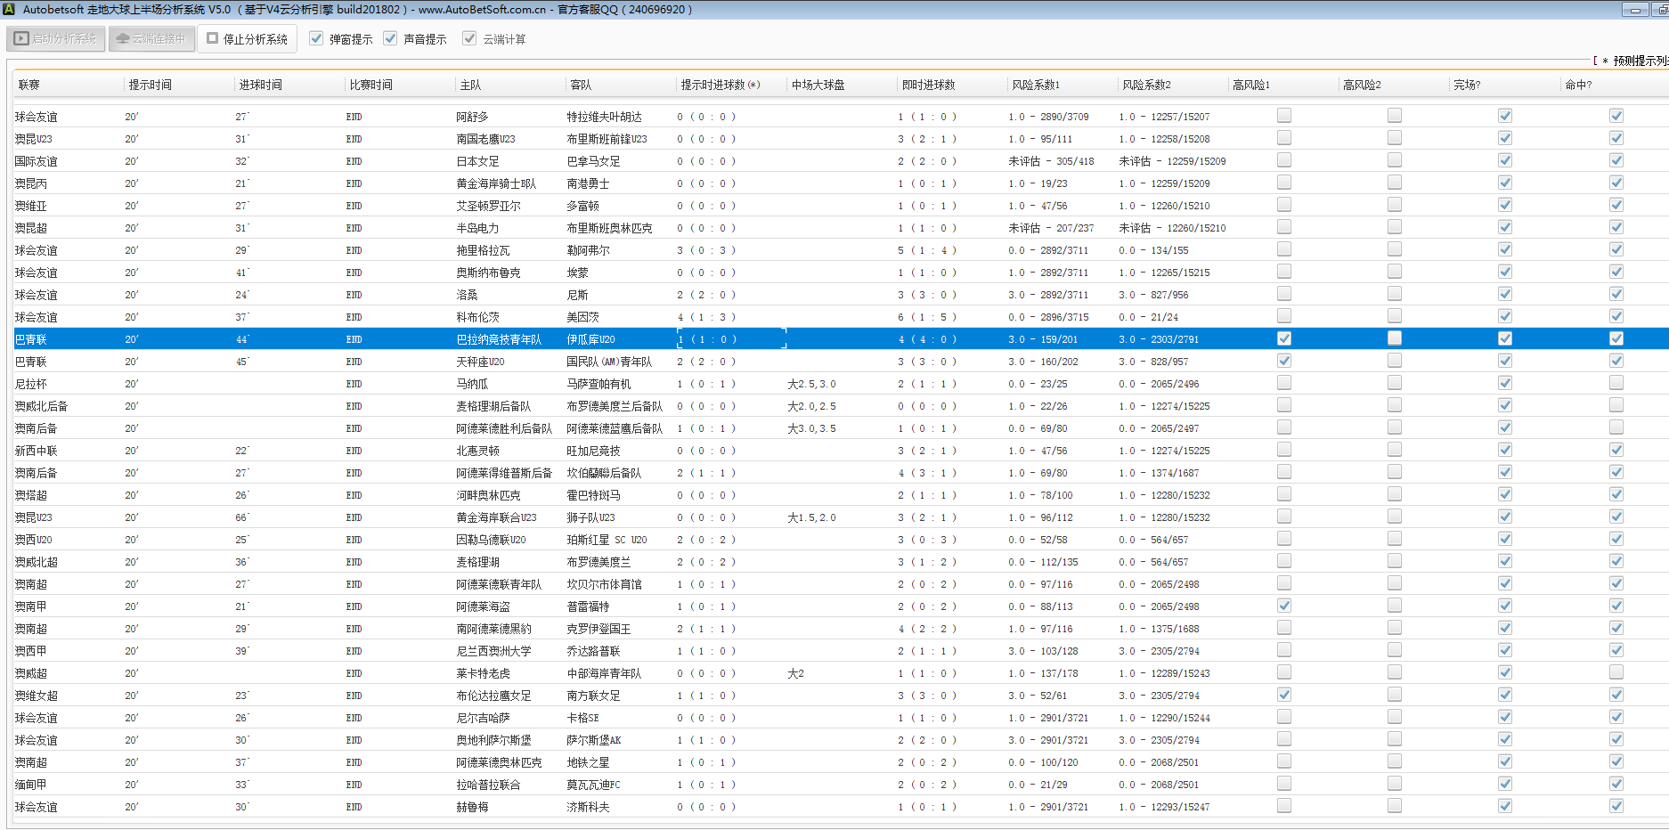This screenshot has height=830, width=1669.
Task: Check 命中? box for 马纳瓜 match
Action: point(1616,383)
